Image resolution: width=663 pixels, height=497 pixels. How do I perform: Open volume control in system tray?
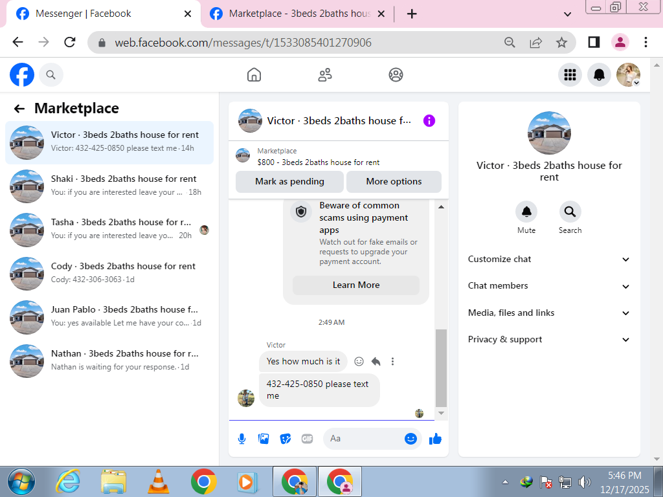coord(585,482)
